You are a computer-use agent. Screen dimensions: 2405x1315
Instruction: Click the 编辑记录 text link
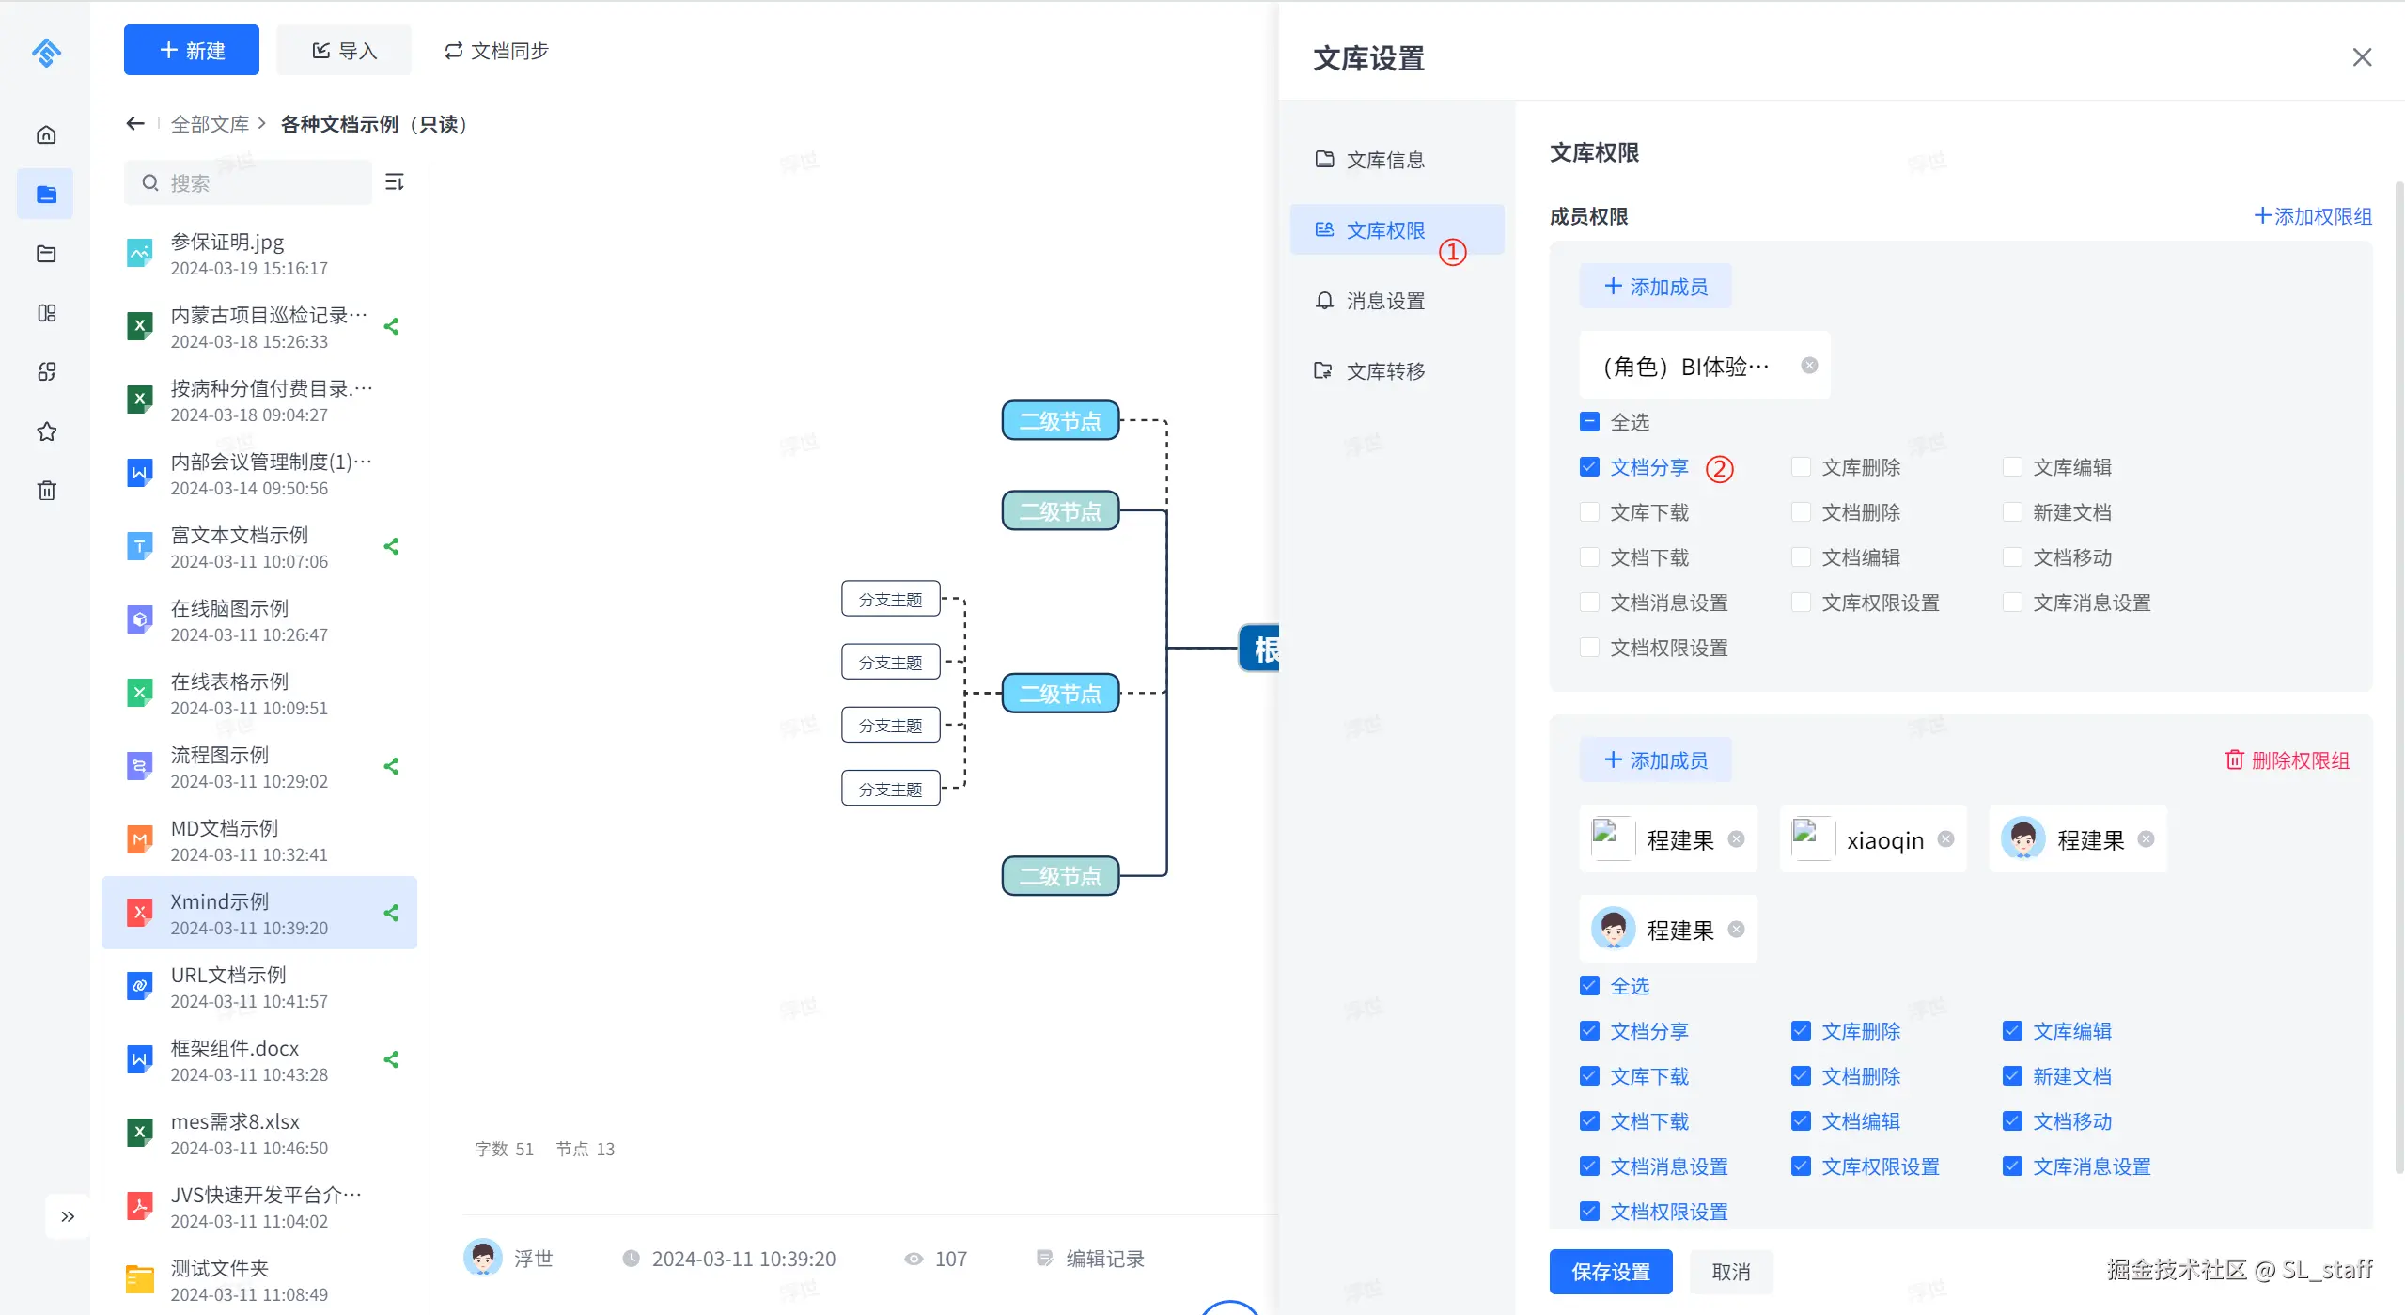(x=1105, y=1258)
